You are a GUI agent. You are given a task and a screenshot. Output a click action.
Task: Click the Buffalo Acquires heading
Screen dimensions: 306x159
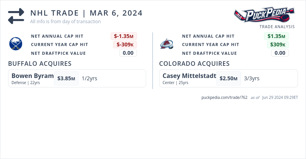40,64
